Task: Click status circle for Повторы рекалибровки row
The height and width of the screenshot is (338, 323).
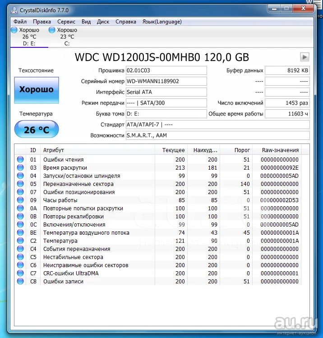Action: pos(20,216)
